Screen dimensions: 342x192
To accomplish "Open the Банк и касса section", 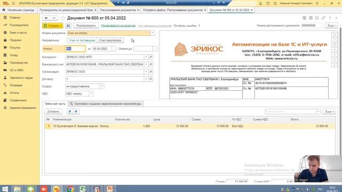I will pos(18,33).
